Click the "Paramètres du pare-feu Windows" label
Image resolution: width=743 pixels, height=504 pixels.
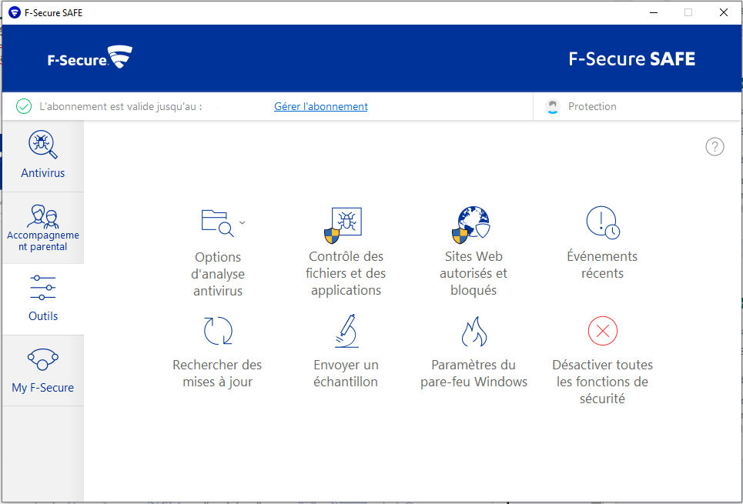(474, 373)
